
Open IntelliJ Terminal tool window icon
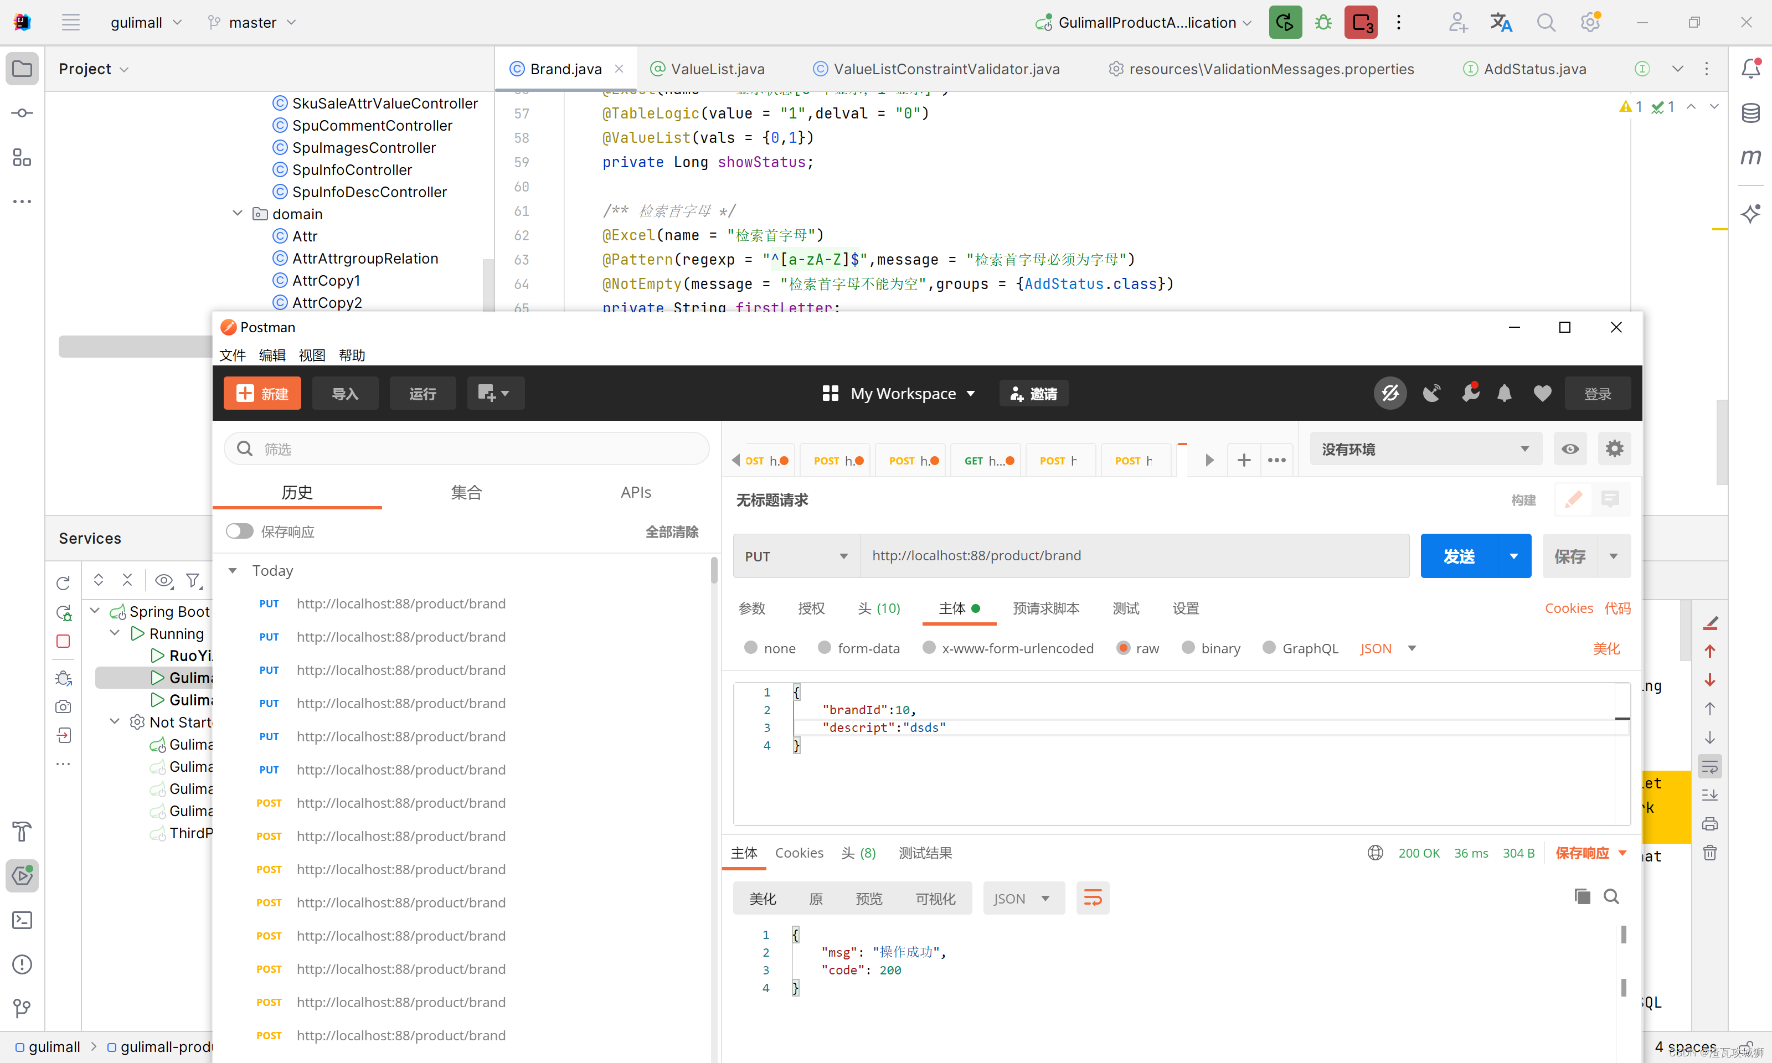22,921
